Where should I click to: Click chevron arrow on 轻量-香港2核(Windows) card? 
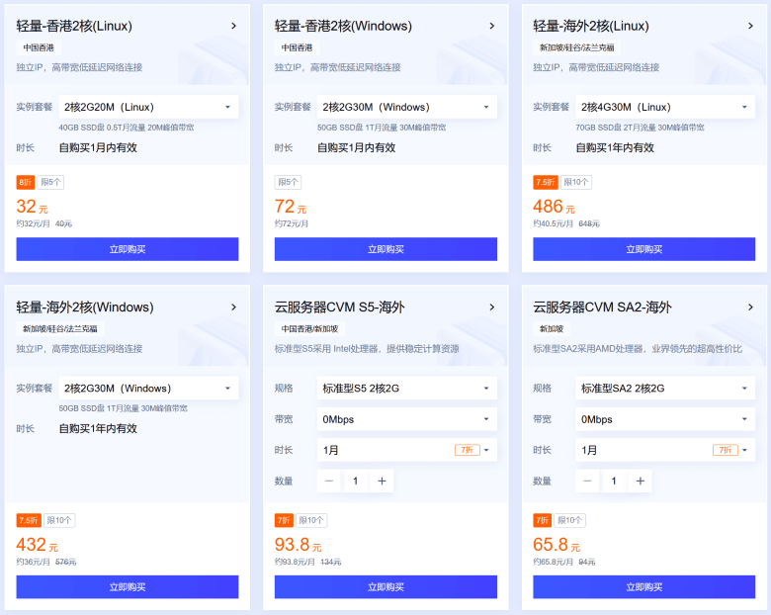[492, 26]
